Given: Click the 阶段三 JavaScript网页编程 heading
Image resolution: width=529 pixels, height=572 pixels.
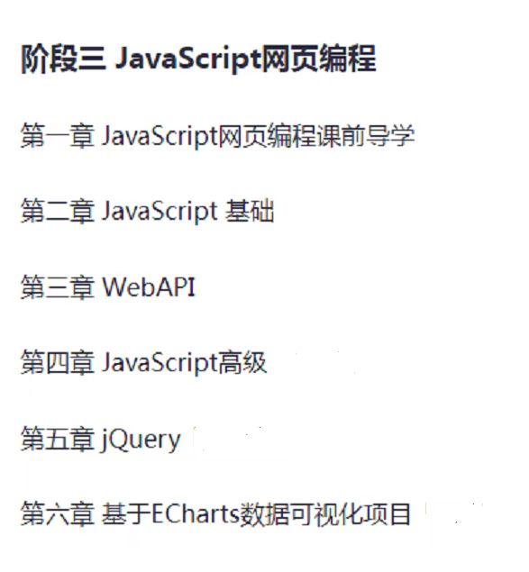Looking at the screenshot, I should [x=198, y=59].
